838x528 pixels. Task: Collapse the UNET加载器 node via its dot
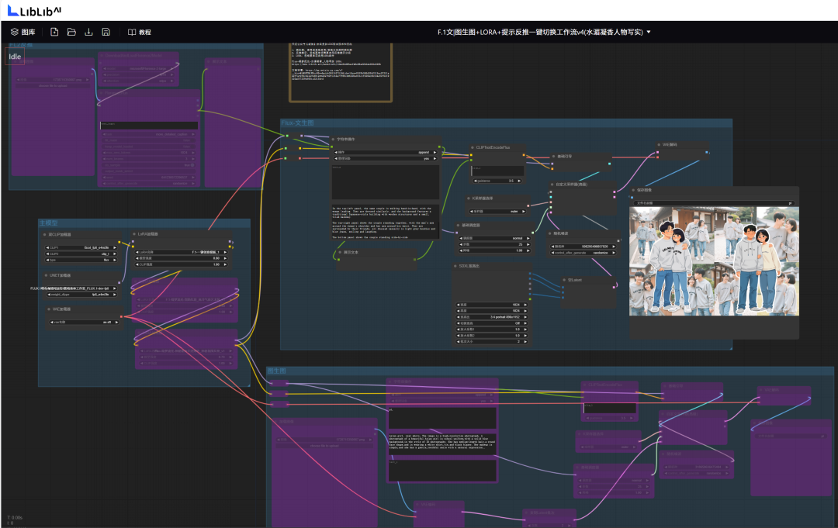click(46, 275)
